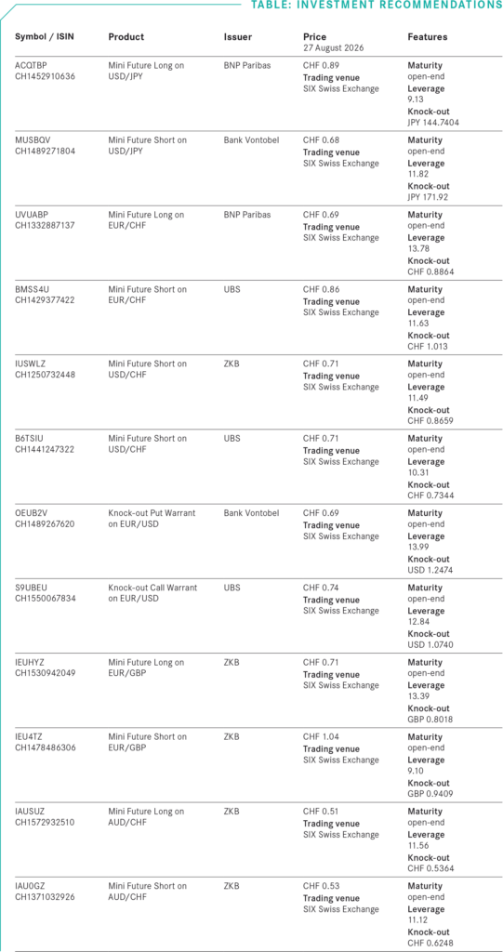Viewport: 503px width, 952px height.
Task: Click the UVUABP symbol entry
Action: pos(29,215)
